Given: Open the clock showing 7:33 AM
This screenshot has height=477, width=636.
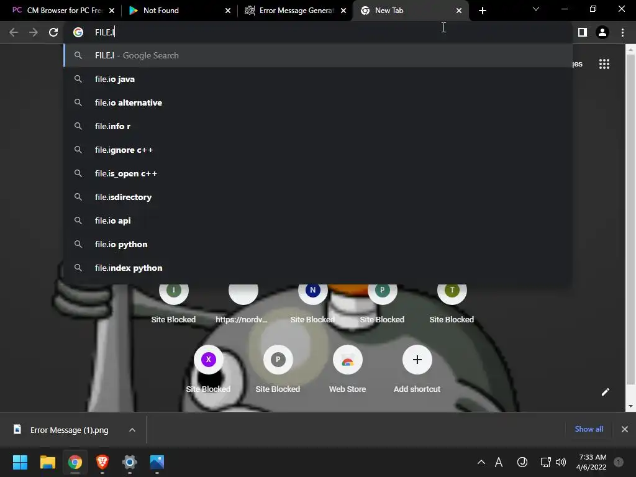Looking at the screenshot, I should click(592, 462).
